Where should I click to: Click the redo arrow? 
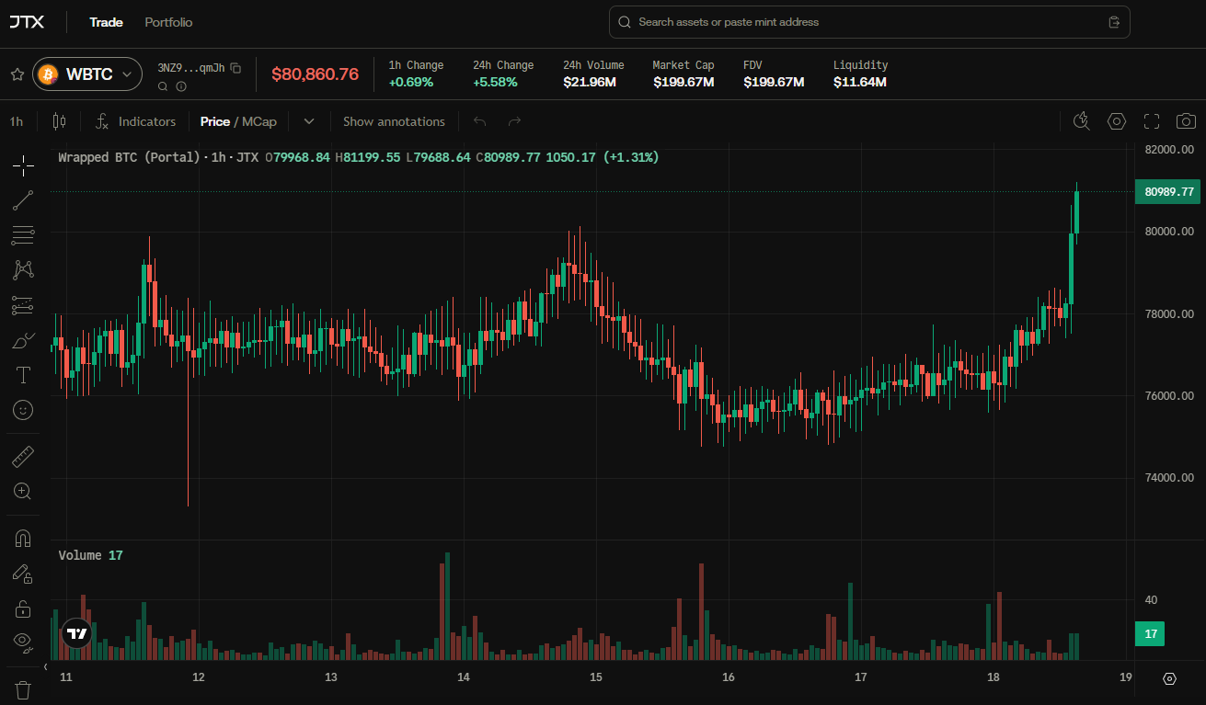(514, 121)
